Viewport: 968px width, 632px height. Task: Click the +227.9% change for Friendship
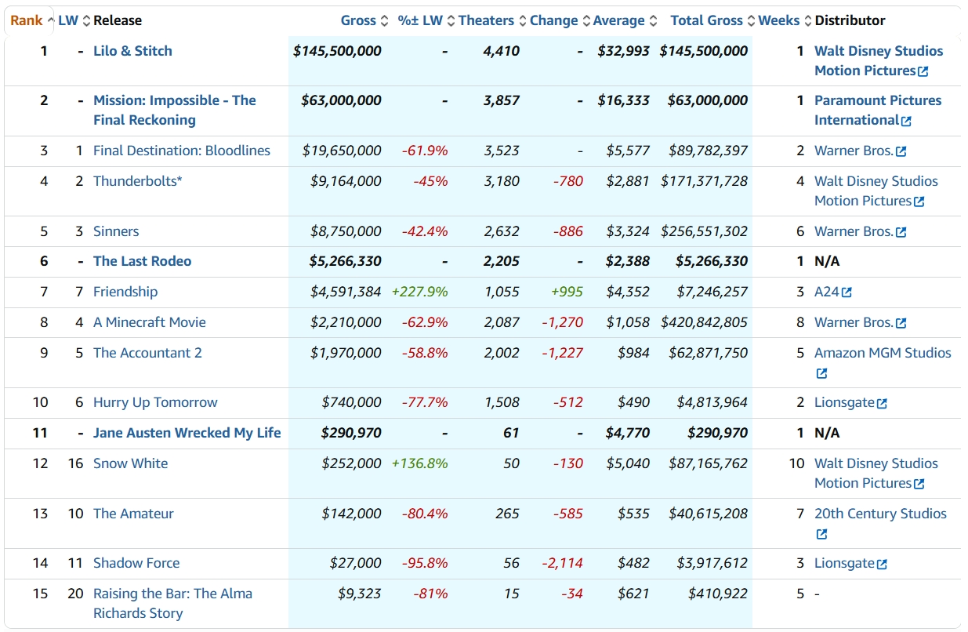(420, 292)
